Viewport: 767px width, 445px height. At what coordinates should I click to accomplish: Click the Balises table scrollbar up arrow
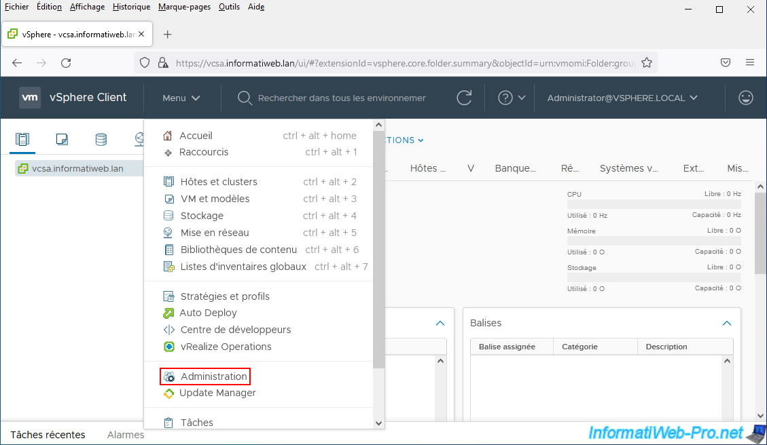[x=727, y=361]
